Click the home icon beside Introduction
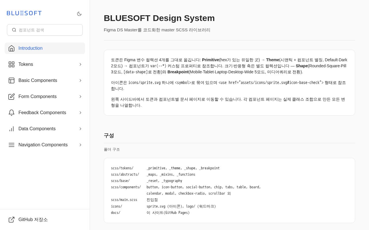This screenshot has height=230, width=369. [12, 48]
